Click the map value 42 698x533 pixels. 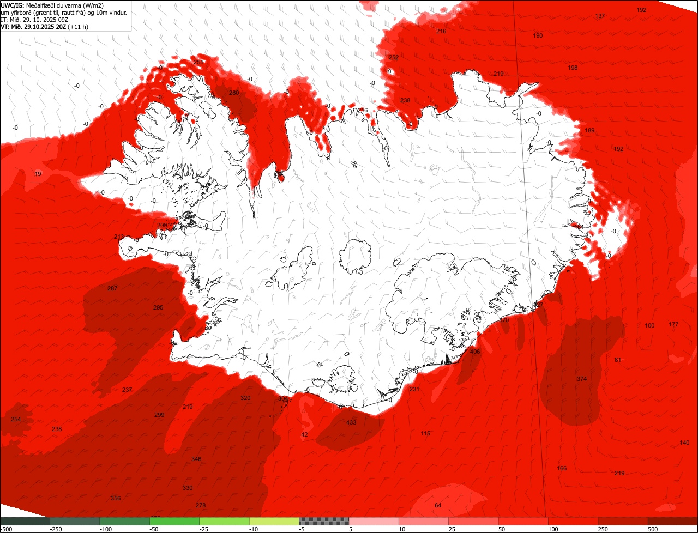click(x=304, y=434)
